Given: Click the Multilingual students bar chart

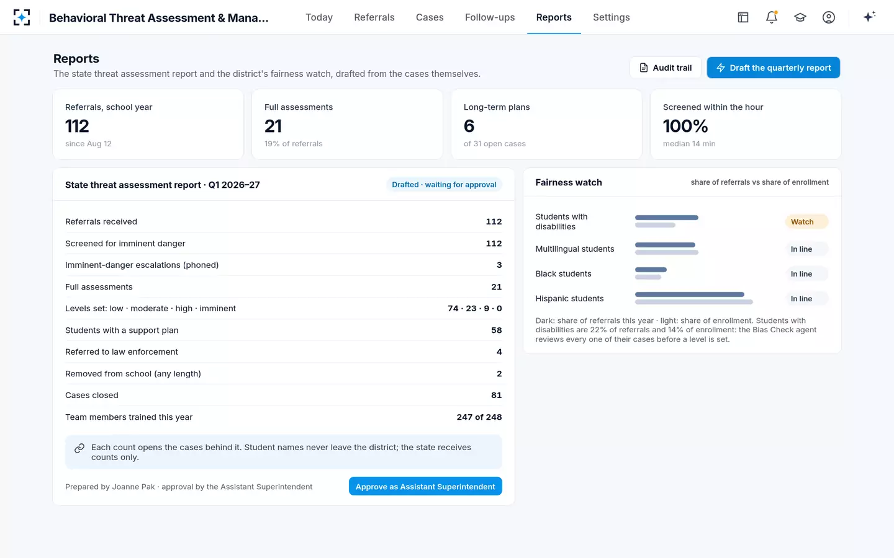Looking at the screenshot, I should (x=667, y=249).
